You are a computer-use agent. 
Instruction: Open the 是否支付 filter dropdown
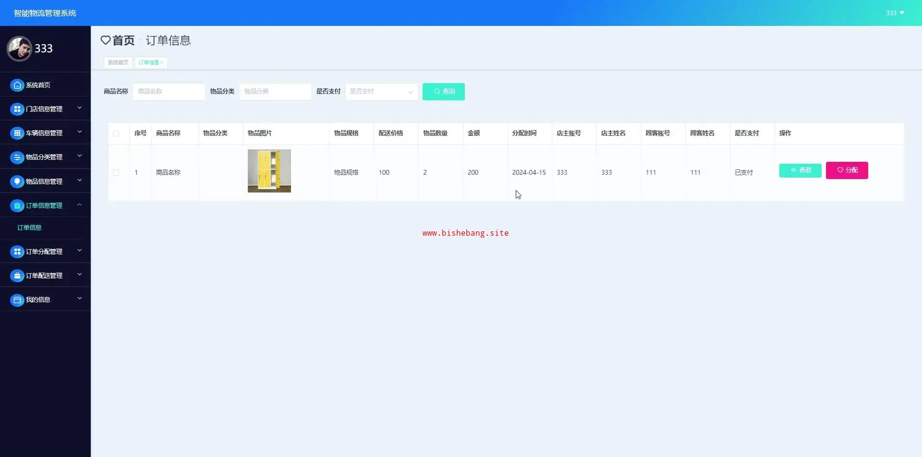click(x=381, y=92)
